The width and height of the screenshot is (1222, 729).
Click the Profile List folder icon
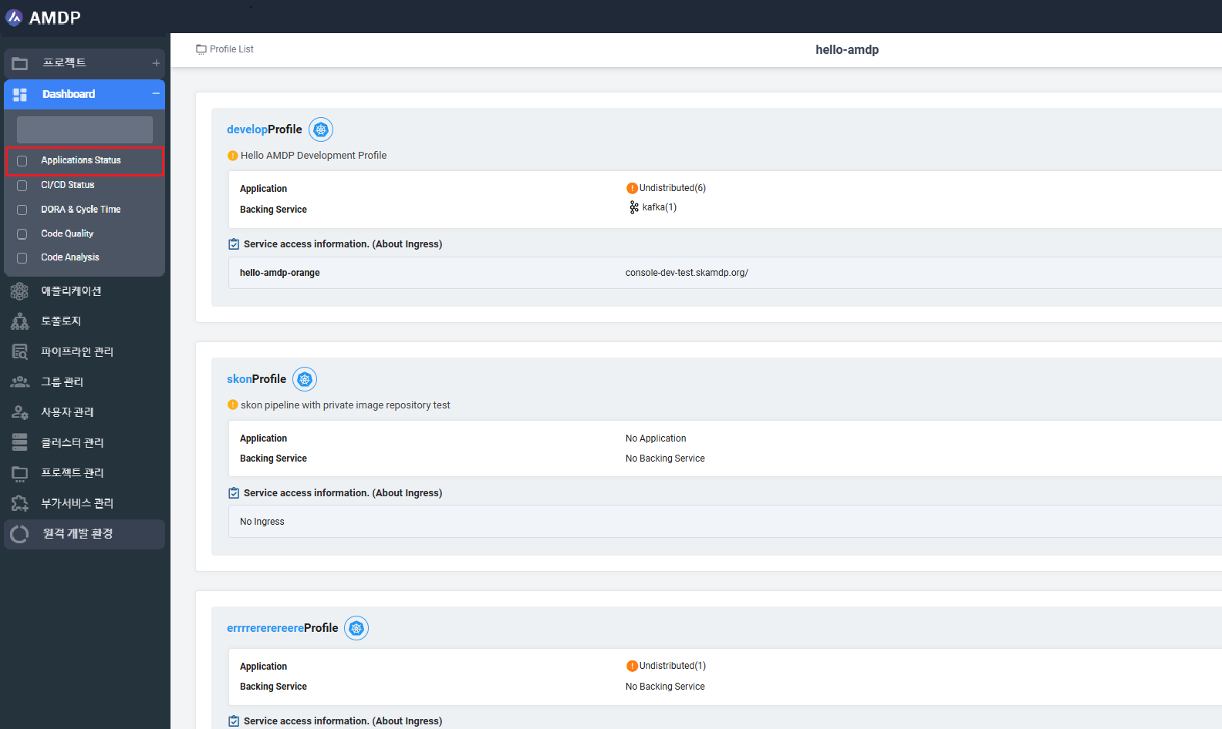click(201, 49)
